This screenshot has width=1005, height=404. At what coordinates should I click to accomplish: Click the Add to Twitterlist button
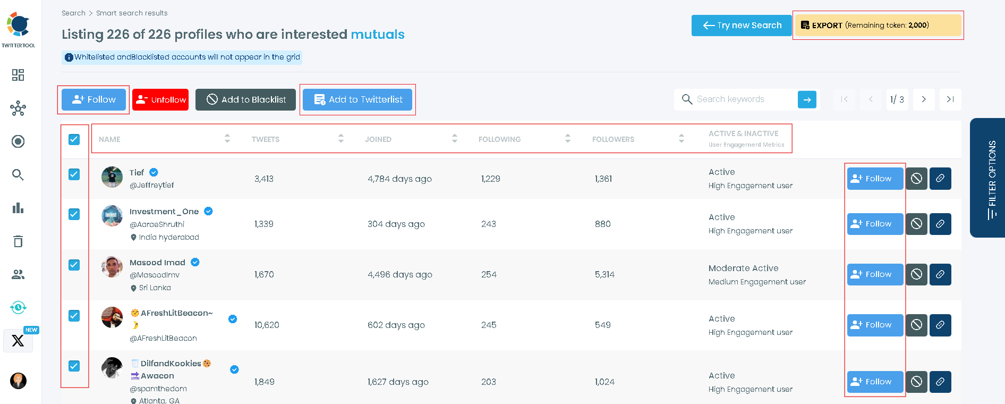coord(357,99)
